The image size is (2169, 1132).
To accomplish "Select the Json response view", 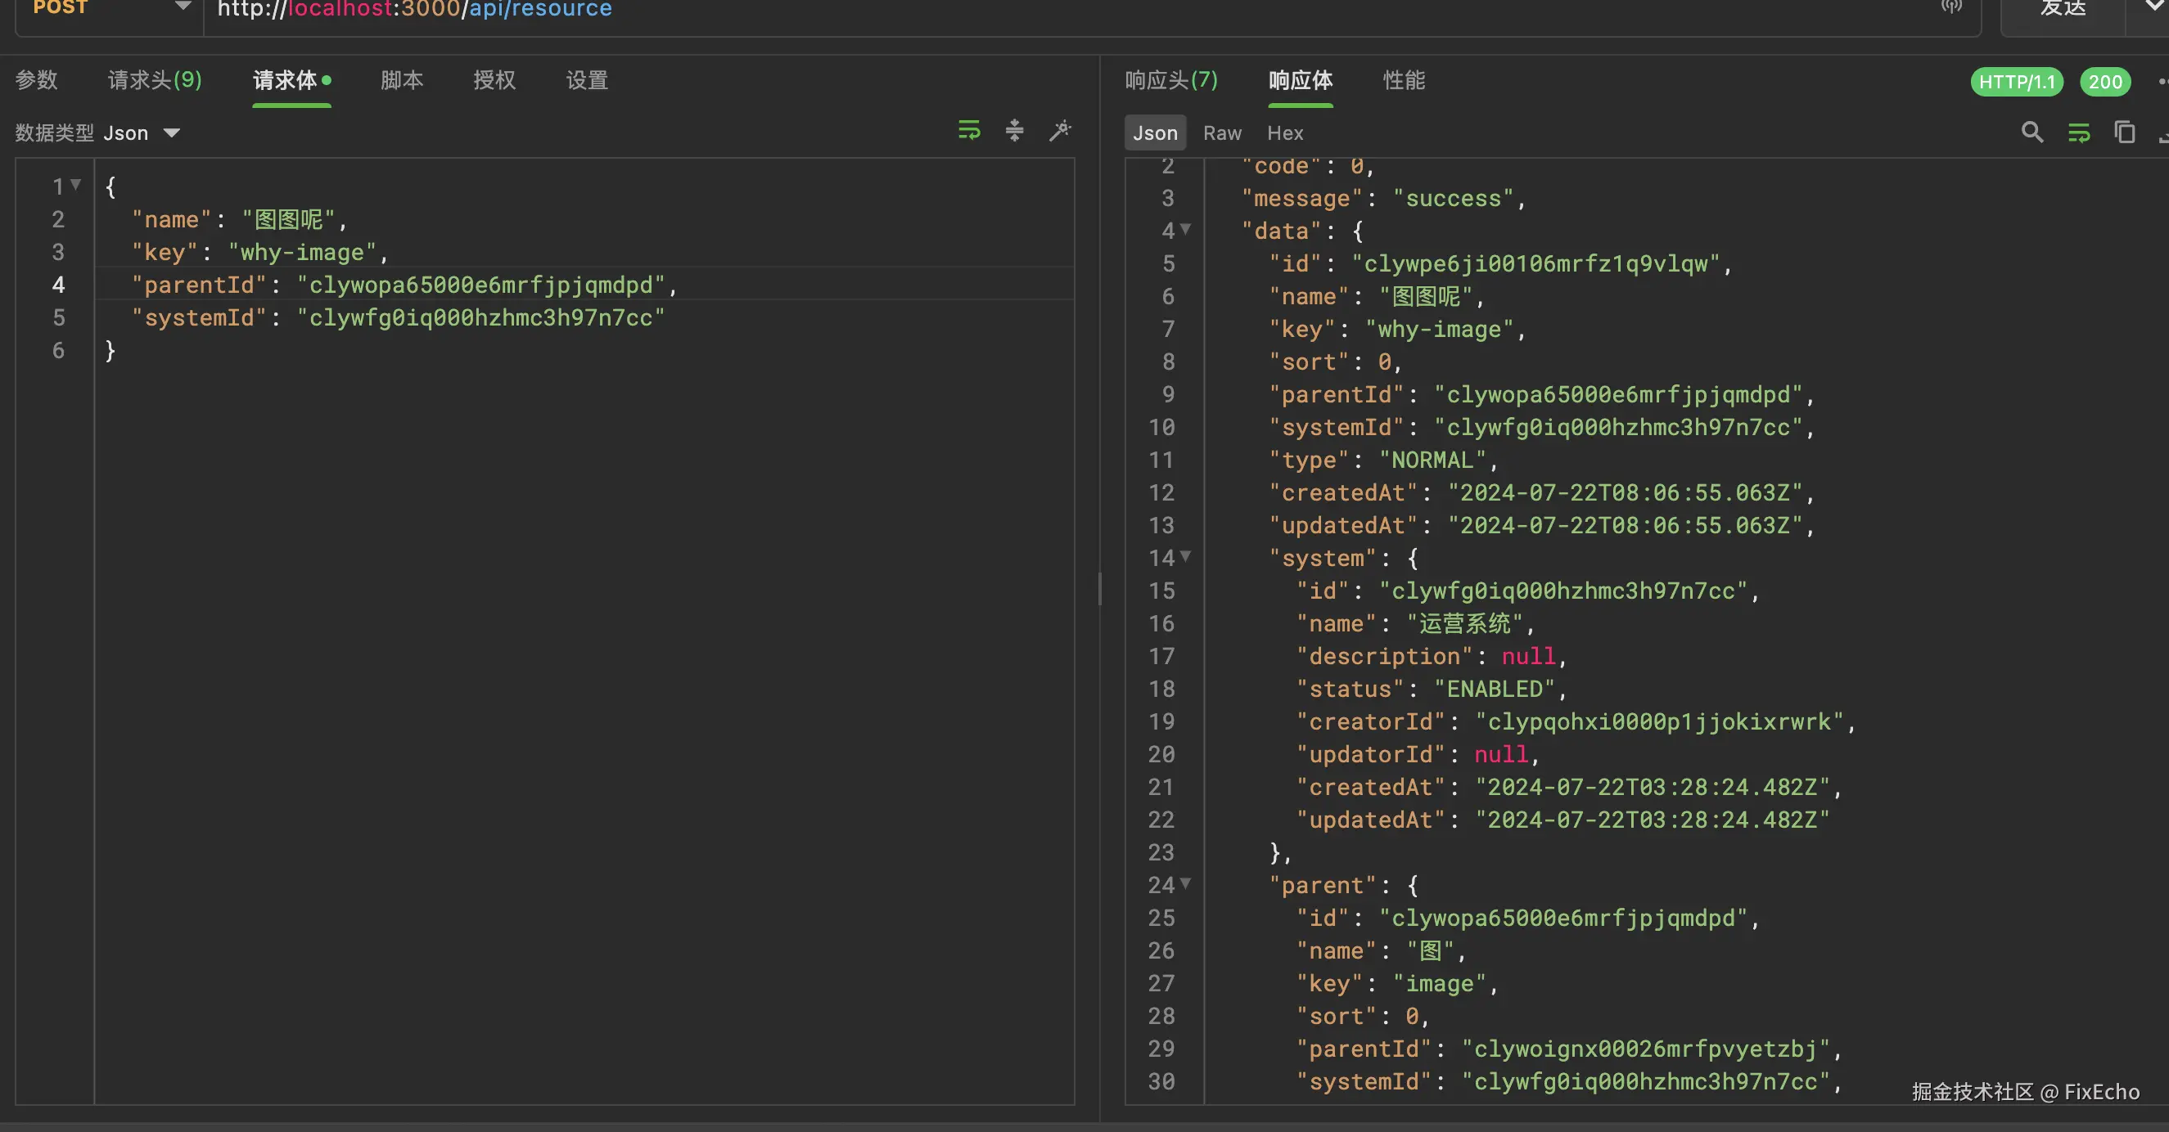I will point(1154,133).
